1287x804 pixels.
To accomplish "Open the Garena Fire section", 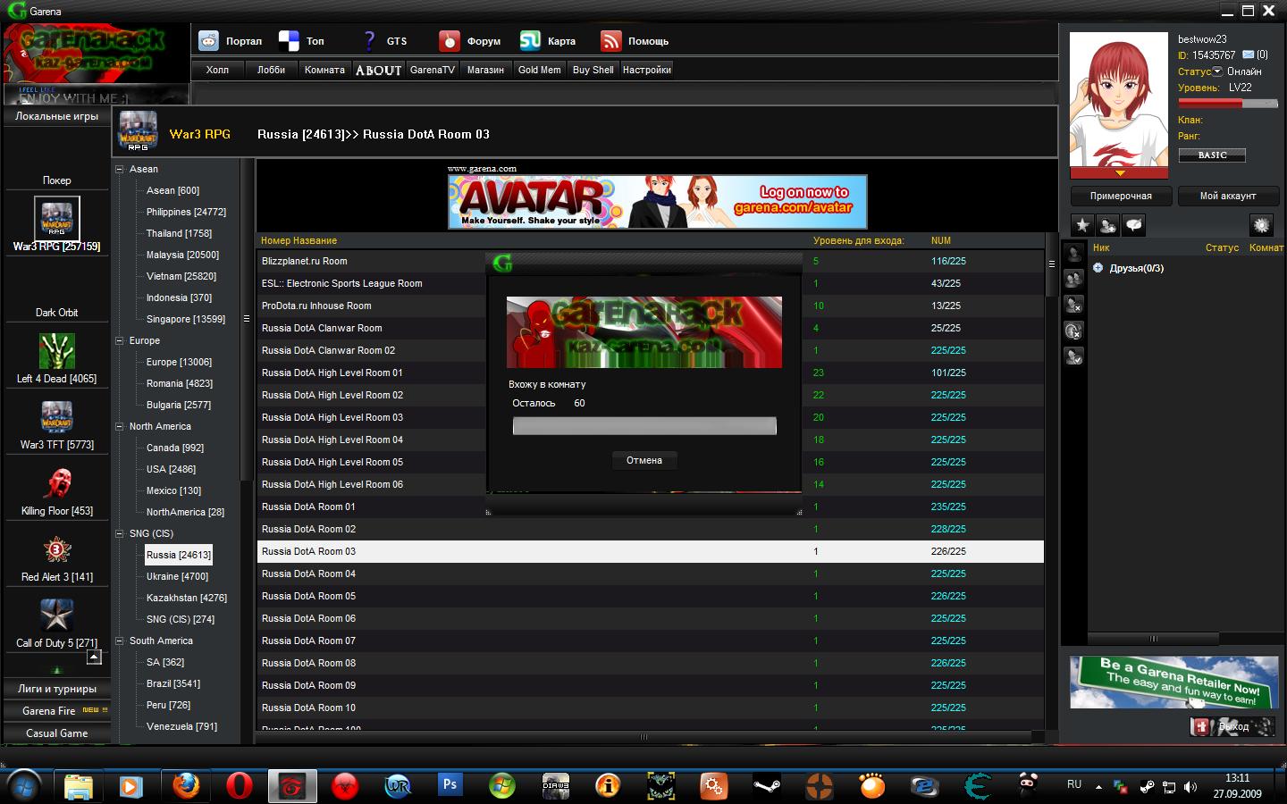I will [57, 711].
